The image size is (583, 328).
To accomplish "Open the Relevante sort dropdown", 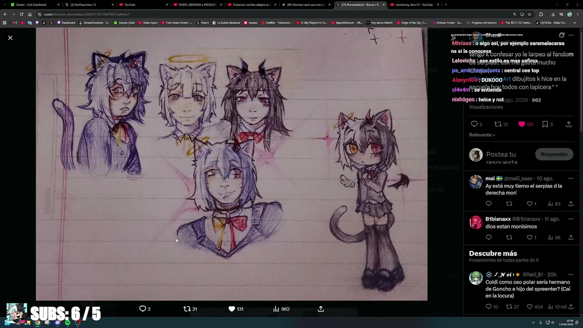I will (x=482, y=135).
